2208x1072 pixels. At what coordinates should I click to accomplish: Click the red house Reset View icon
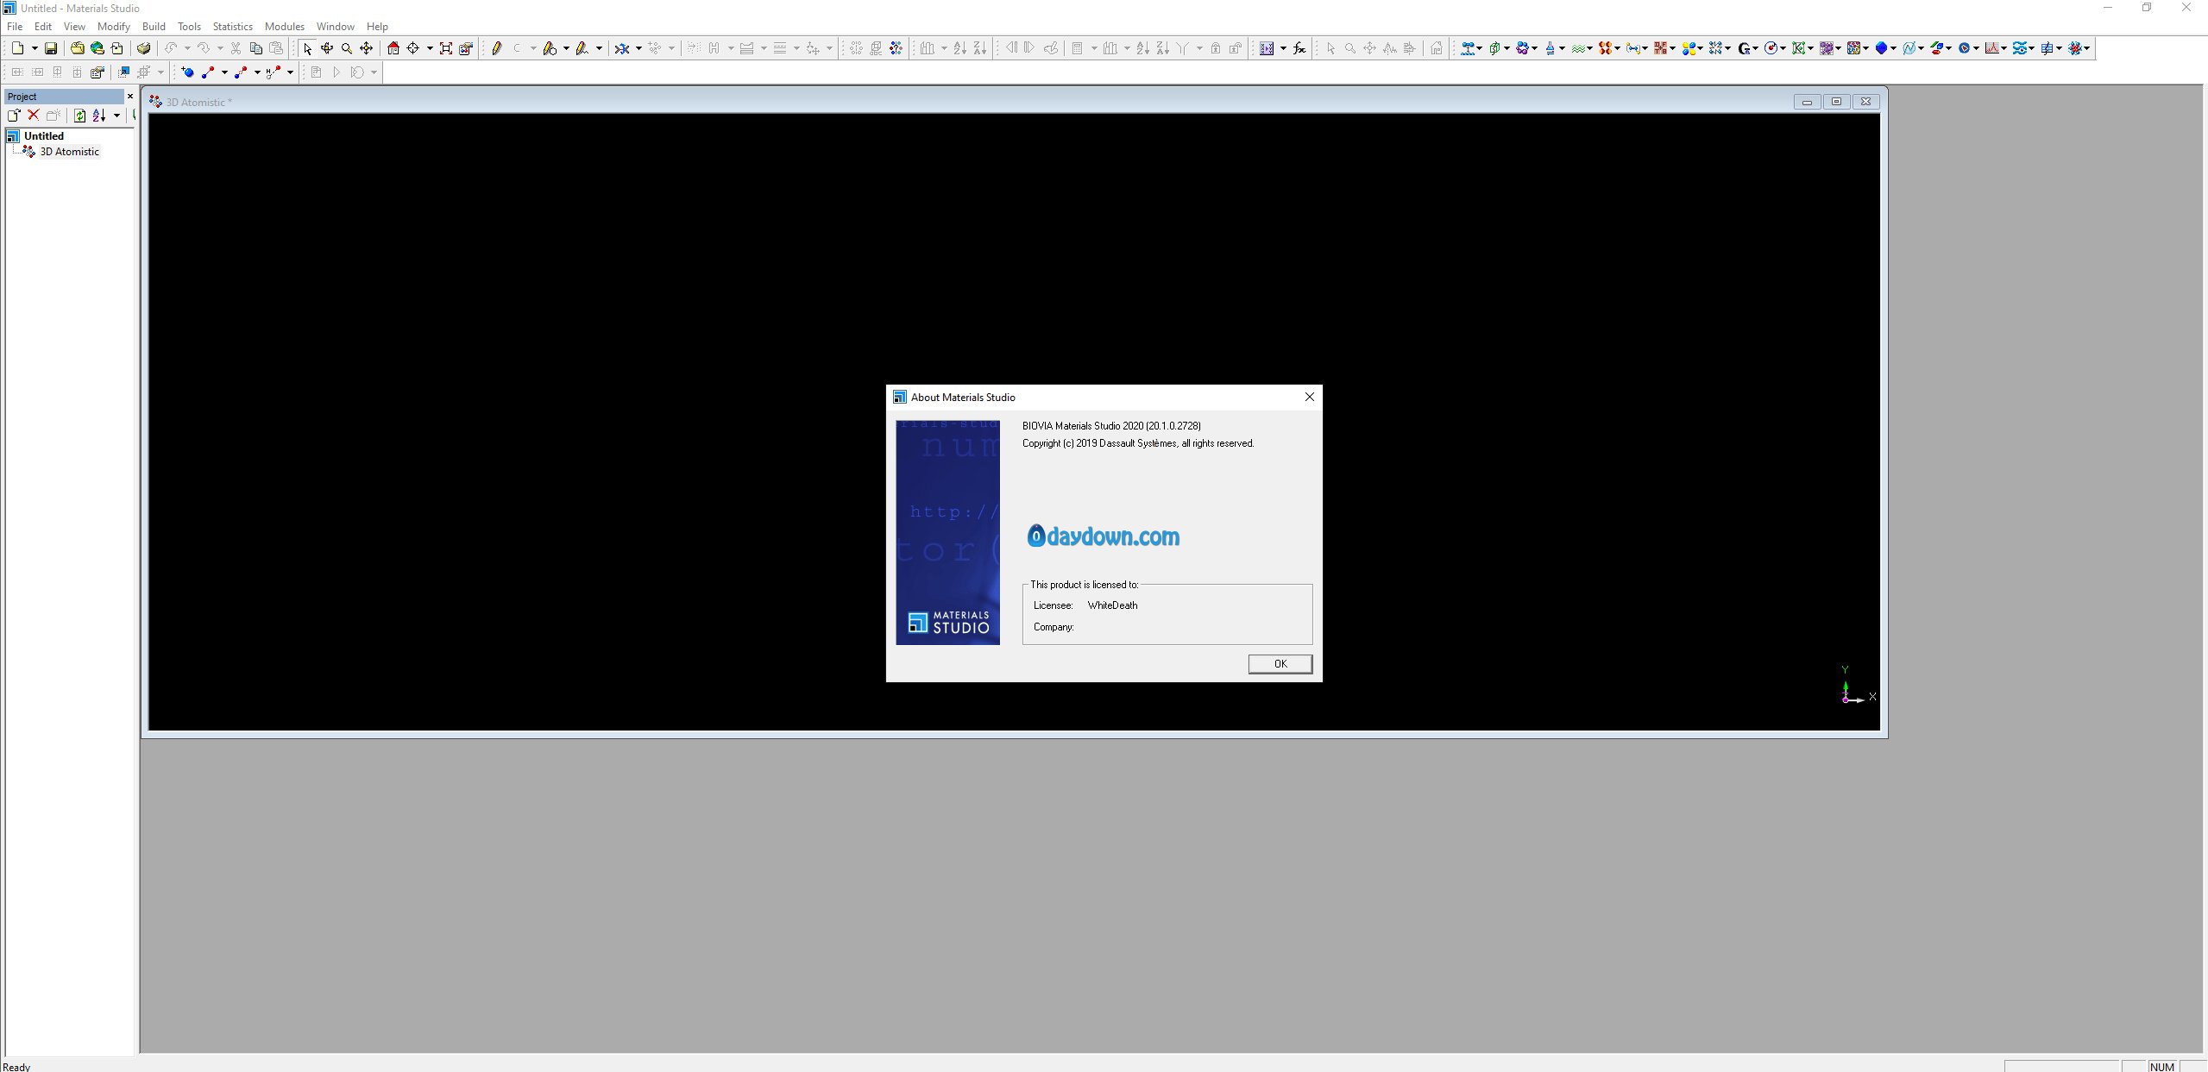click(393, 48)
